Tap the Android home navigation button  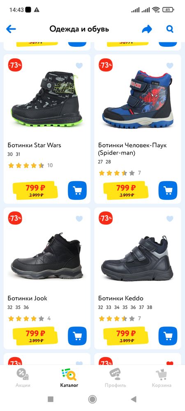tap(92, 399)
